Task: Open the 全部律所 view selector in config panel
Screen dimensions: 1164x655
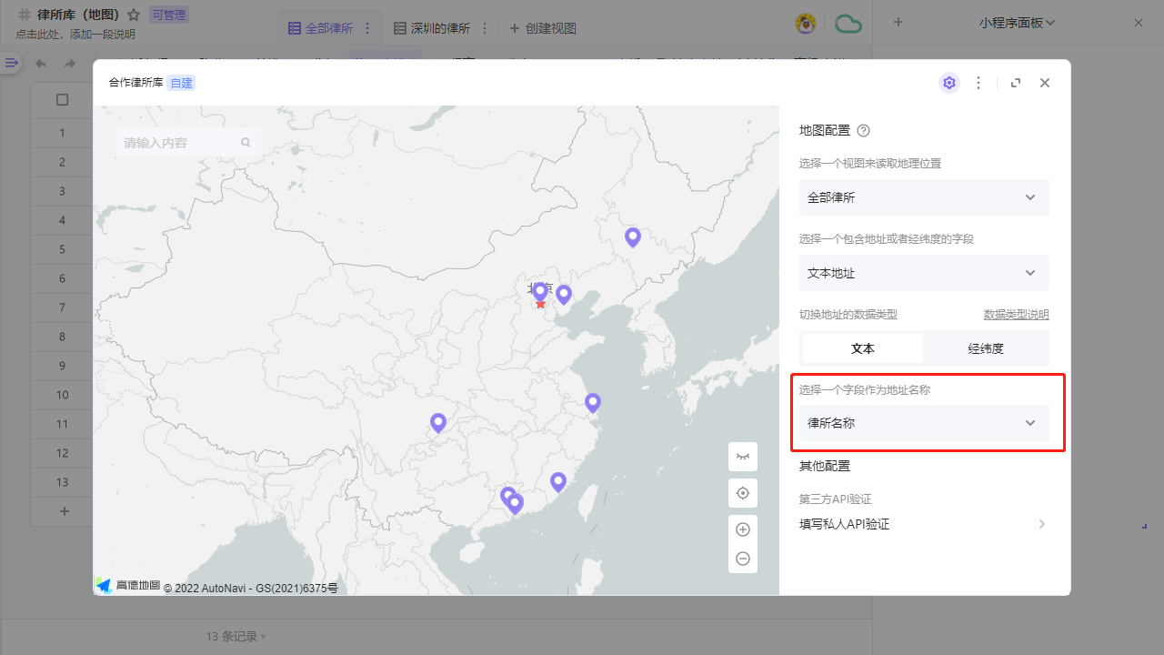Action: (x=924, y=197)
